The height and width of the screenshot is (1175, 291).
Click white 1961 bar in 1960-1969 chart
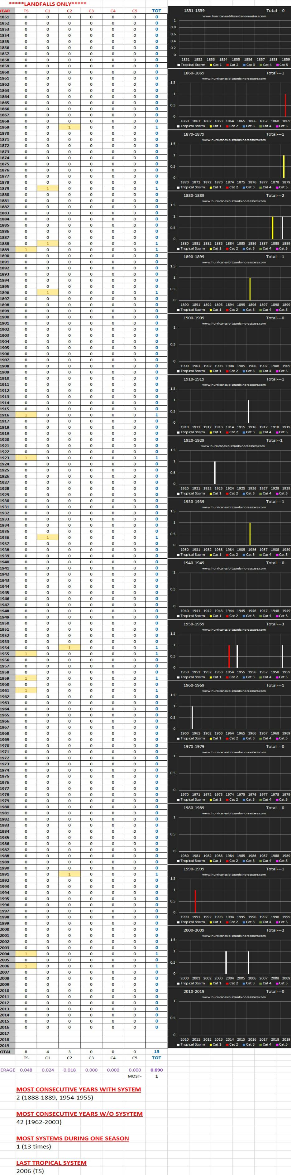[192, 717]
